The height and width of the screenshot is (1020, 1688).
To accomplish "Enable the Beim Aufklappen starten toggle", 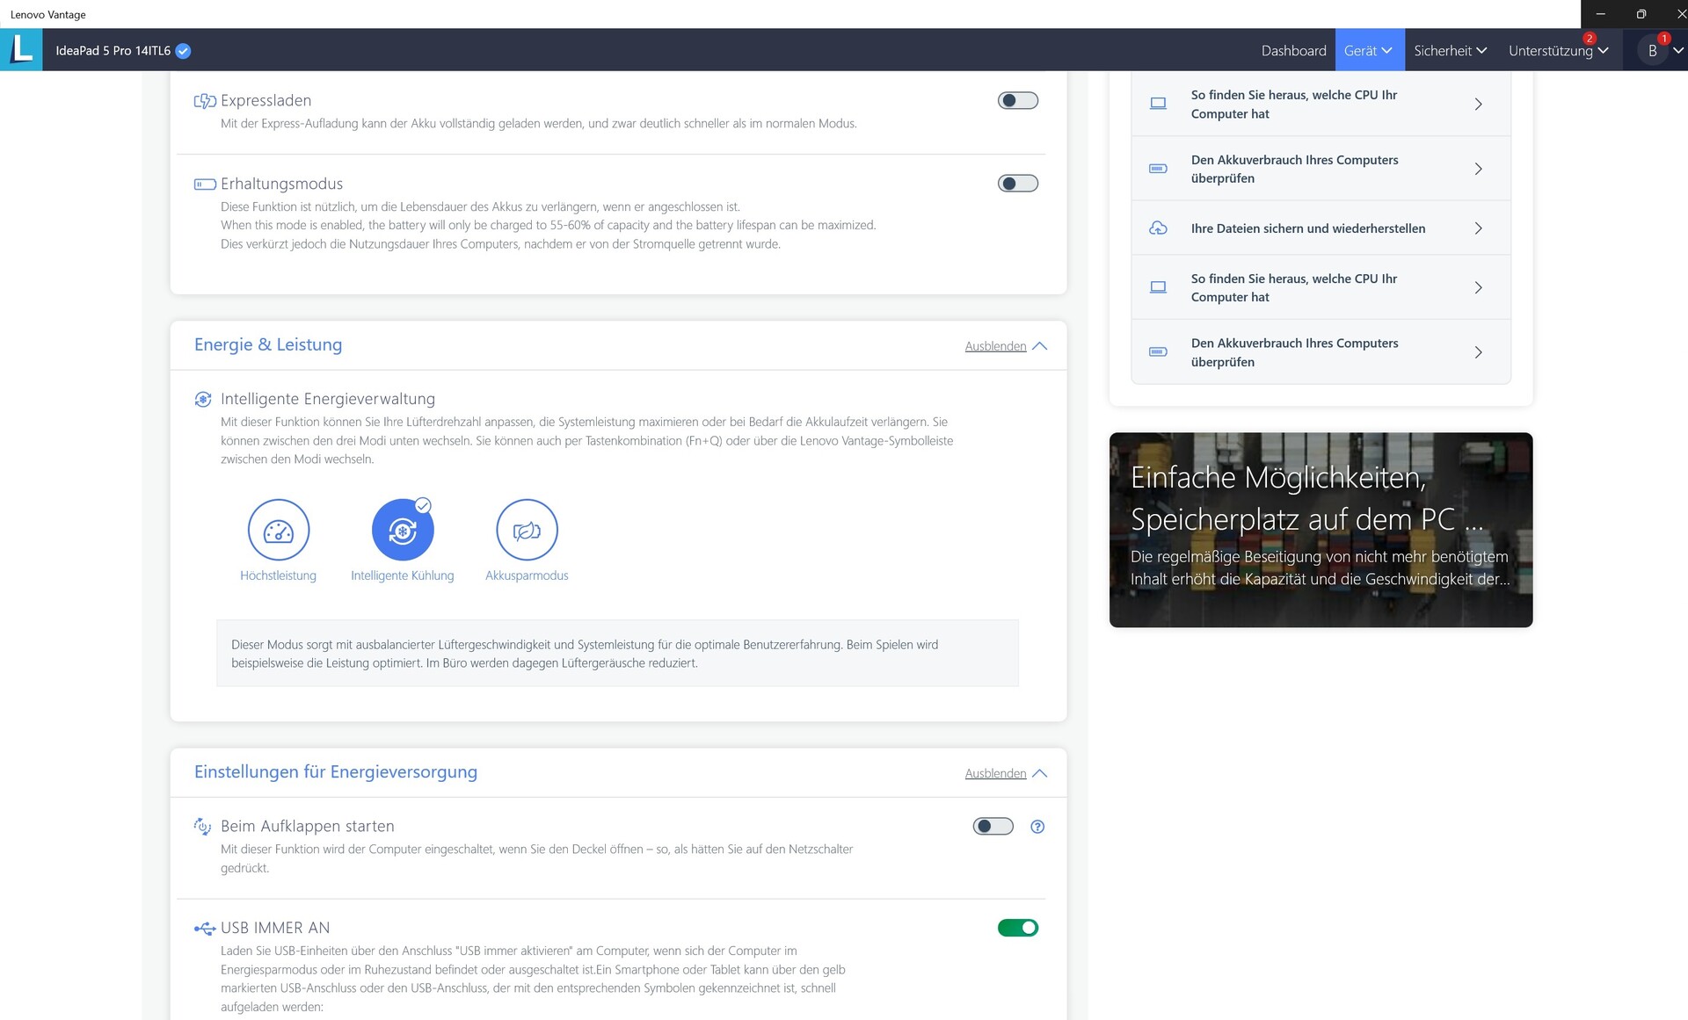I will tap(993, 827).
